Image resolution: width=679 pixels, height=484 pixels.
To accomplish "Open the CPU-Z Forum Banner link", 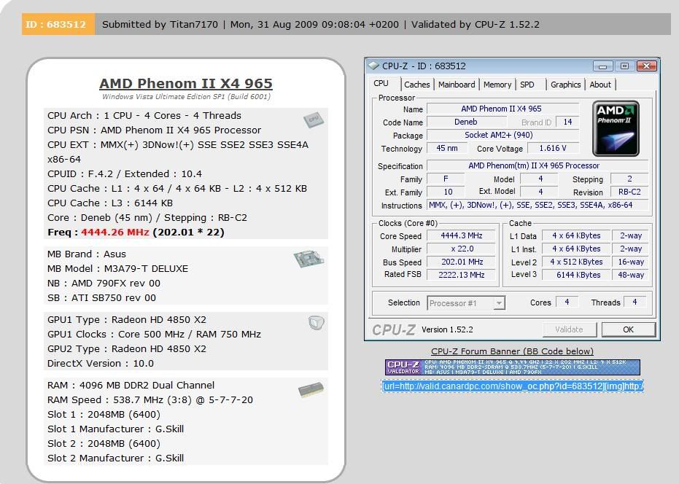I will pyautogui.click(x=512, y=351).
